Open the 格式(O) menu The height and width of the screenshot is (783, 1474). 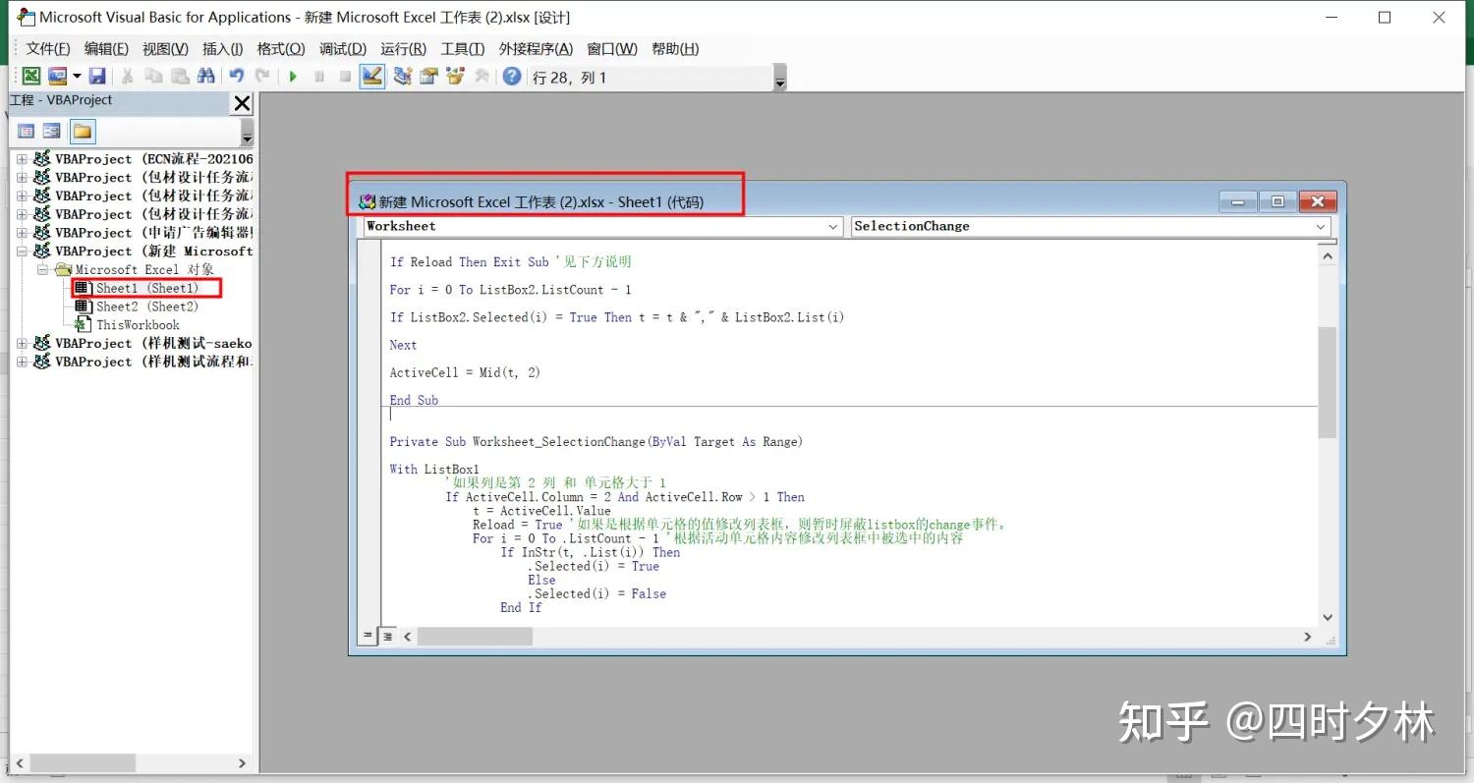281,48
